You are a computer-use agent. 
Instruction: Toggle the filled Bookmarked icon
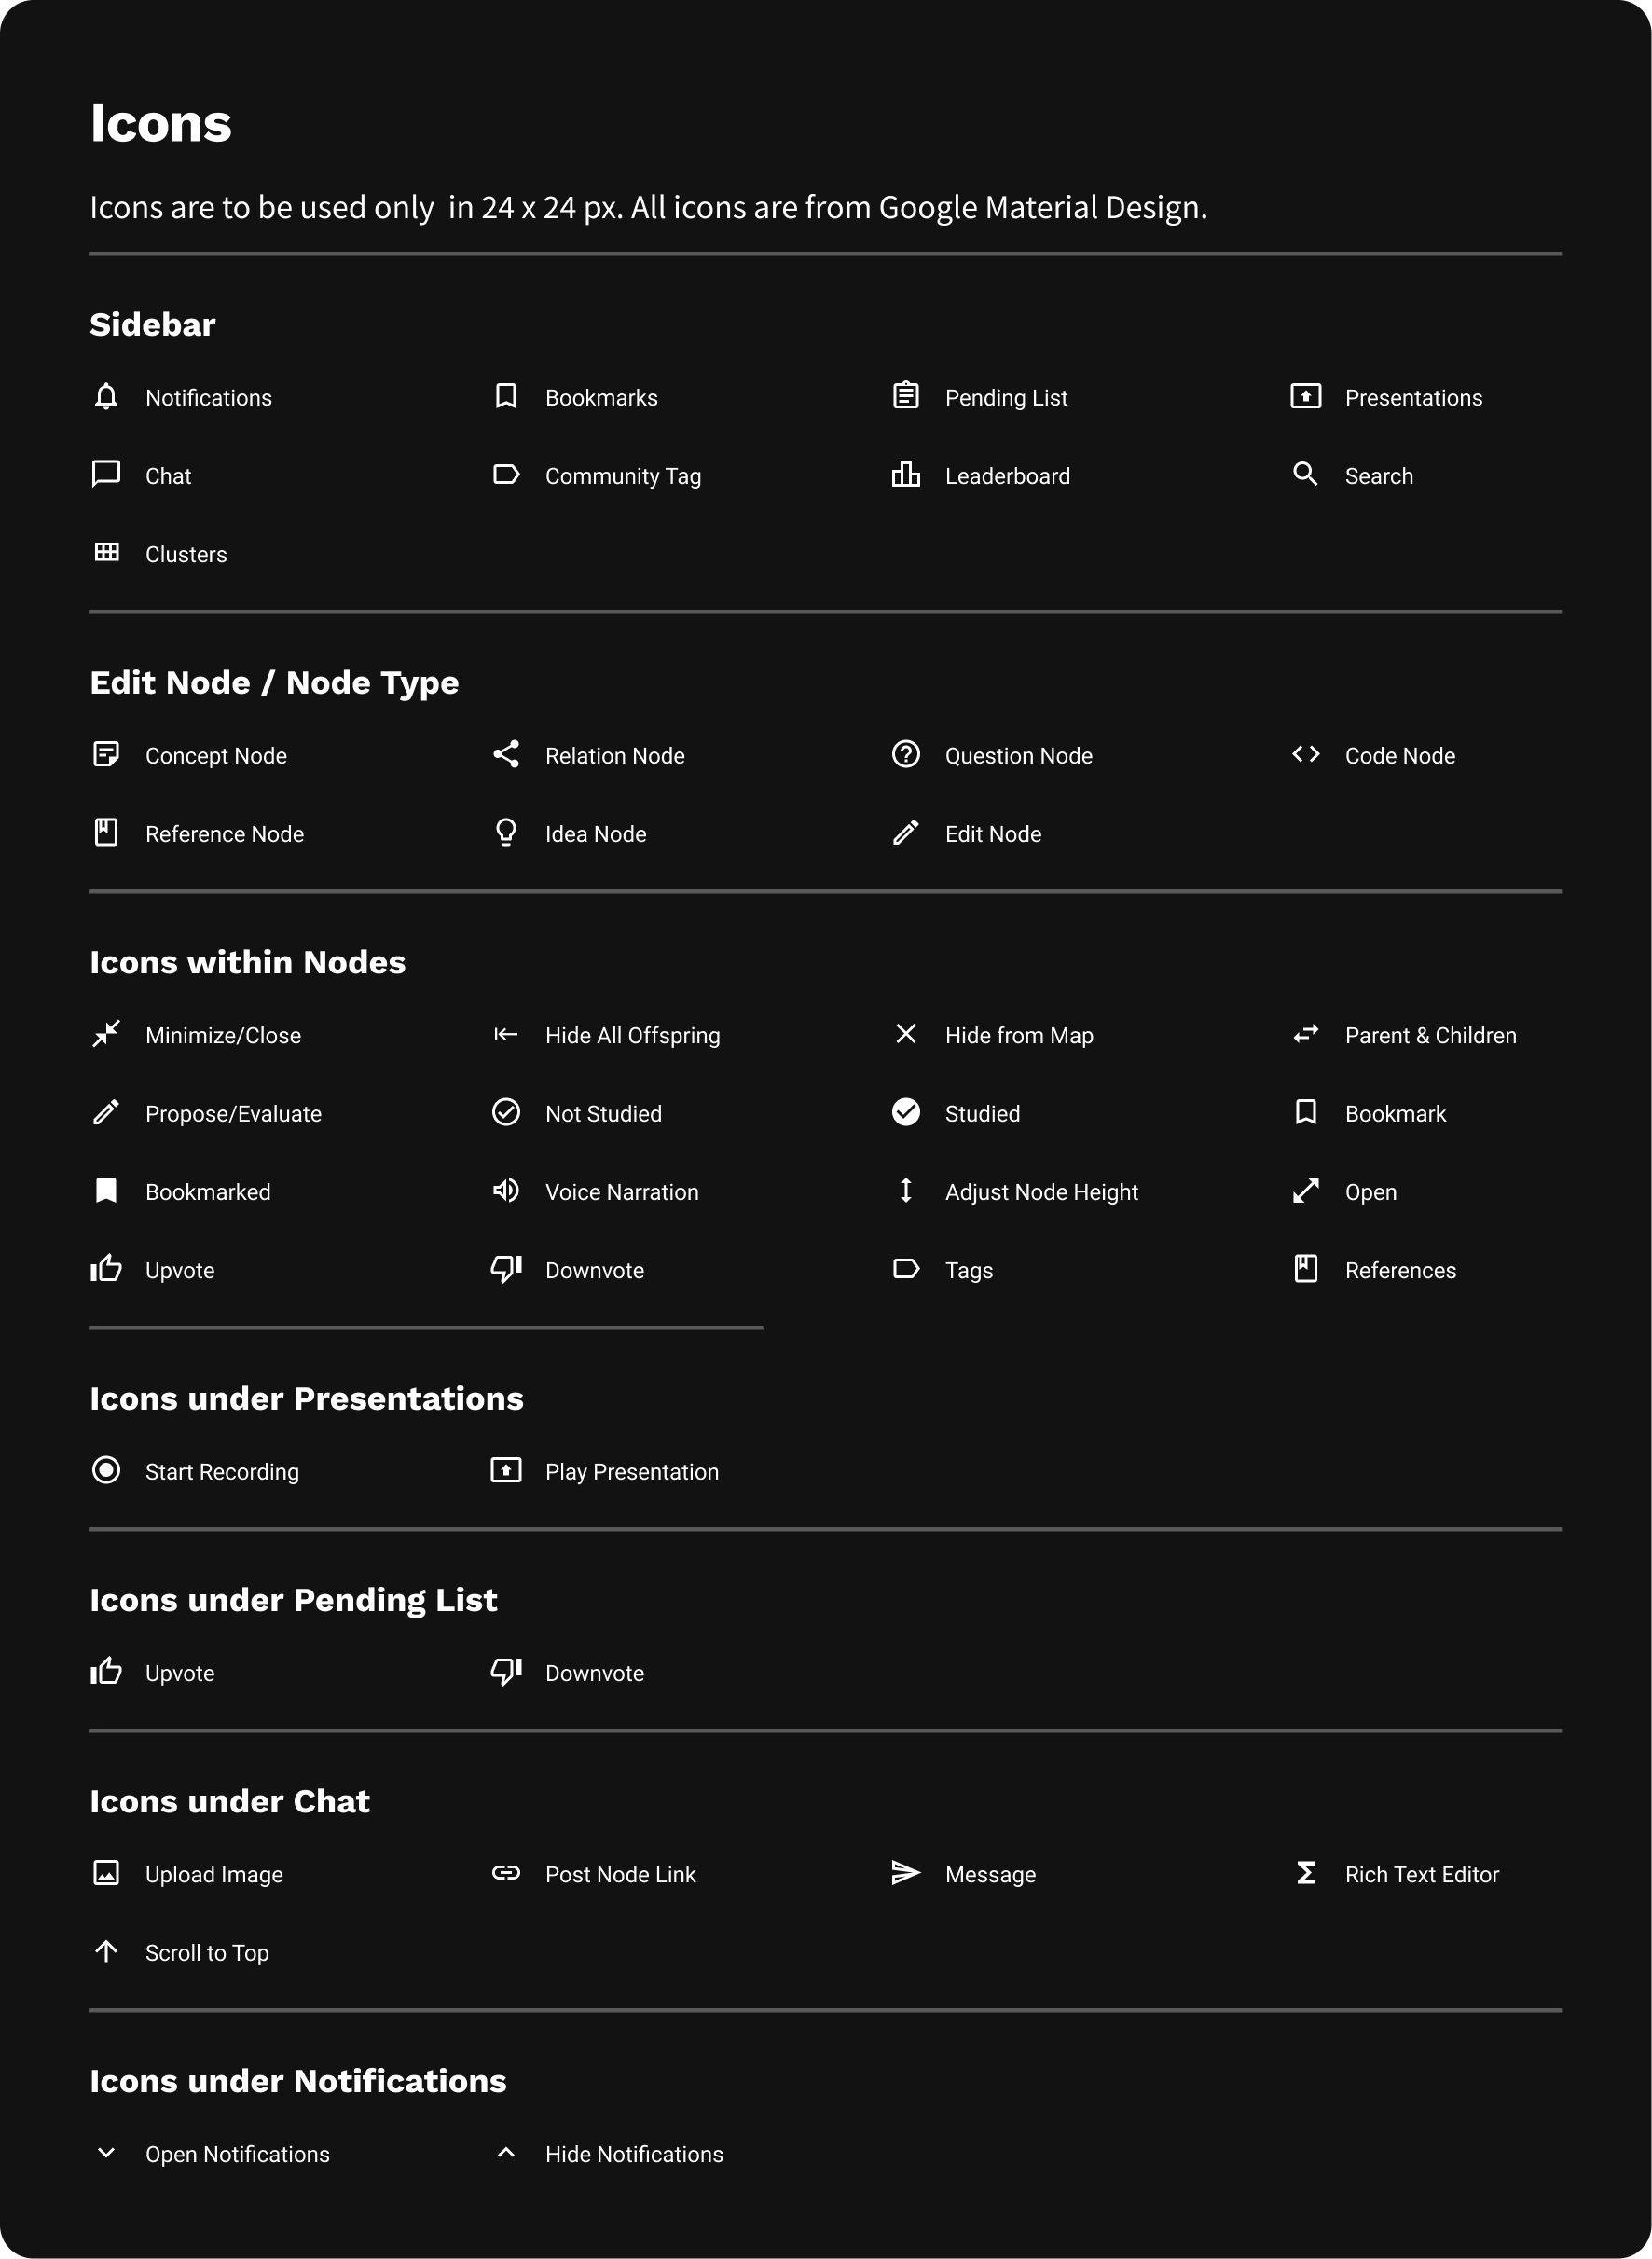click(106, 1190)
